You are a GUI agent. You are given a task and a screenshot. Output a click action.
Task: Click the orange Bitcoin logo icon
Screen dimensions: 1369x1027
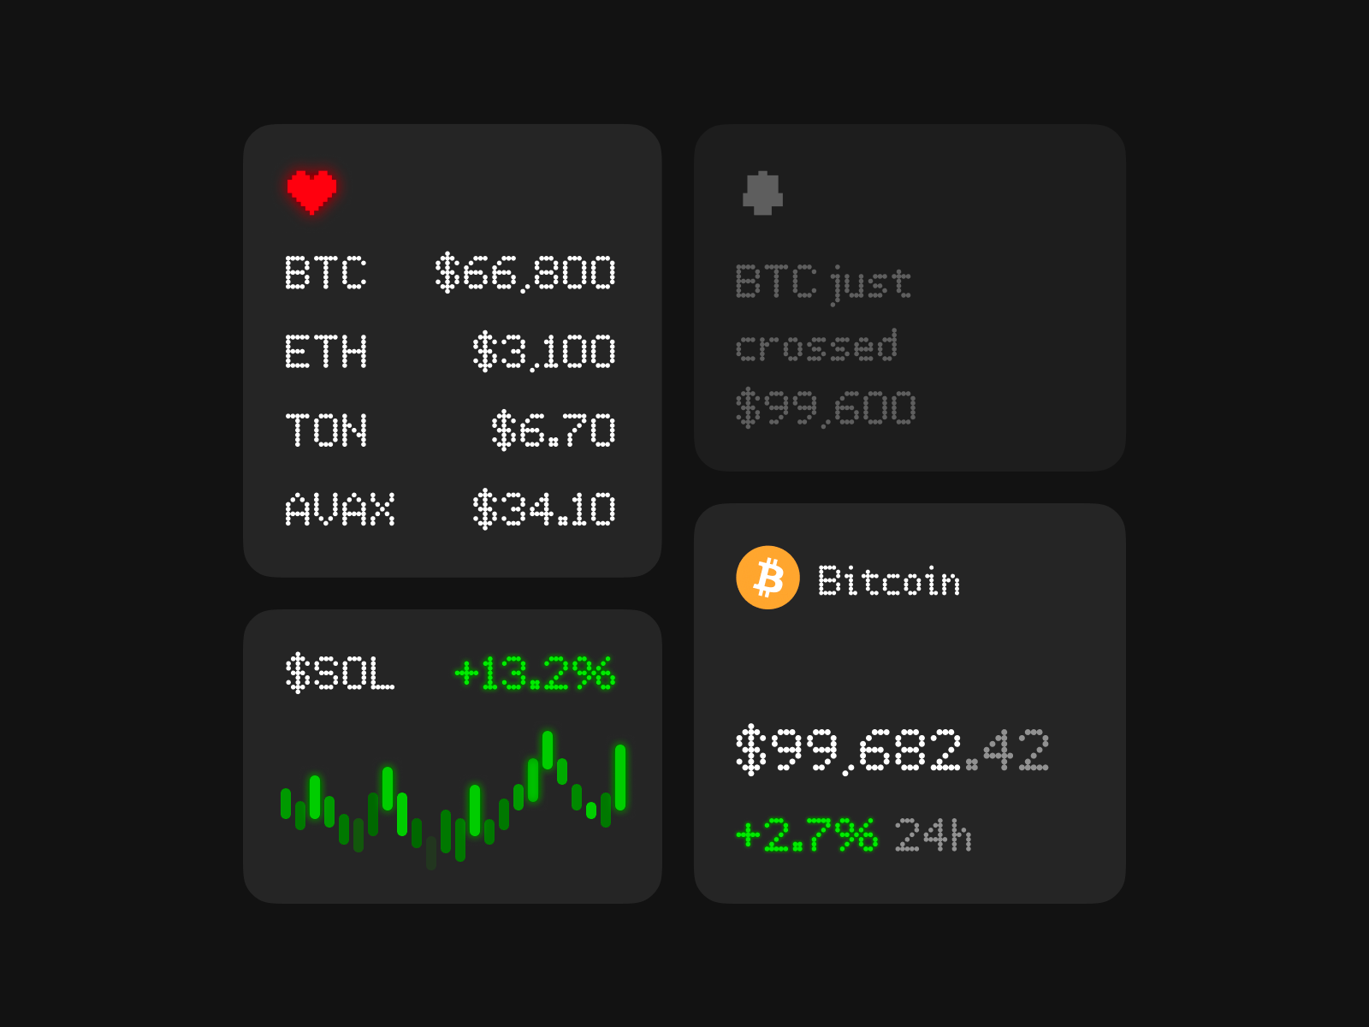tap(767, 578)
